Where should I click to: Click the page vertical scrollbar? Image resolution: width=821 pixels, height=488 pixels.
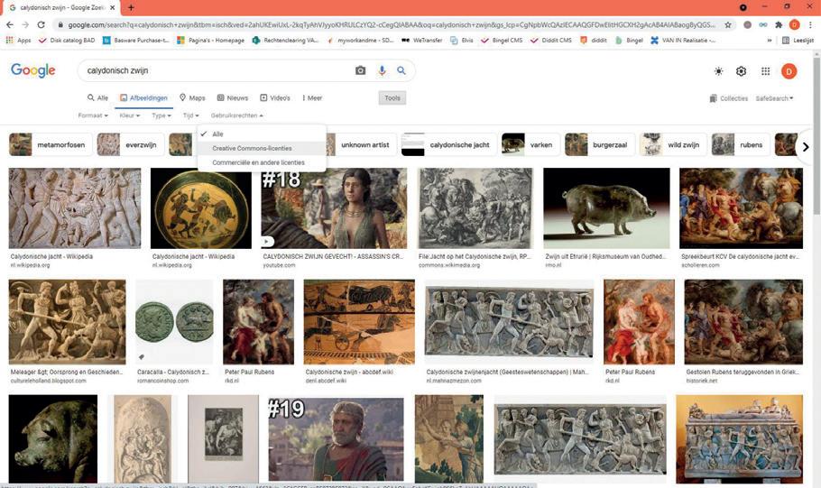816,136
